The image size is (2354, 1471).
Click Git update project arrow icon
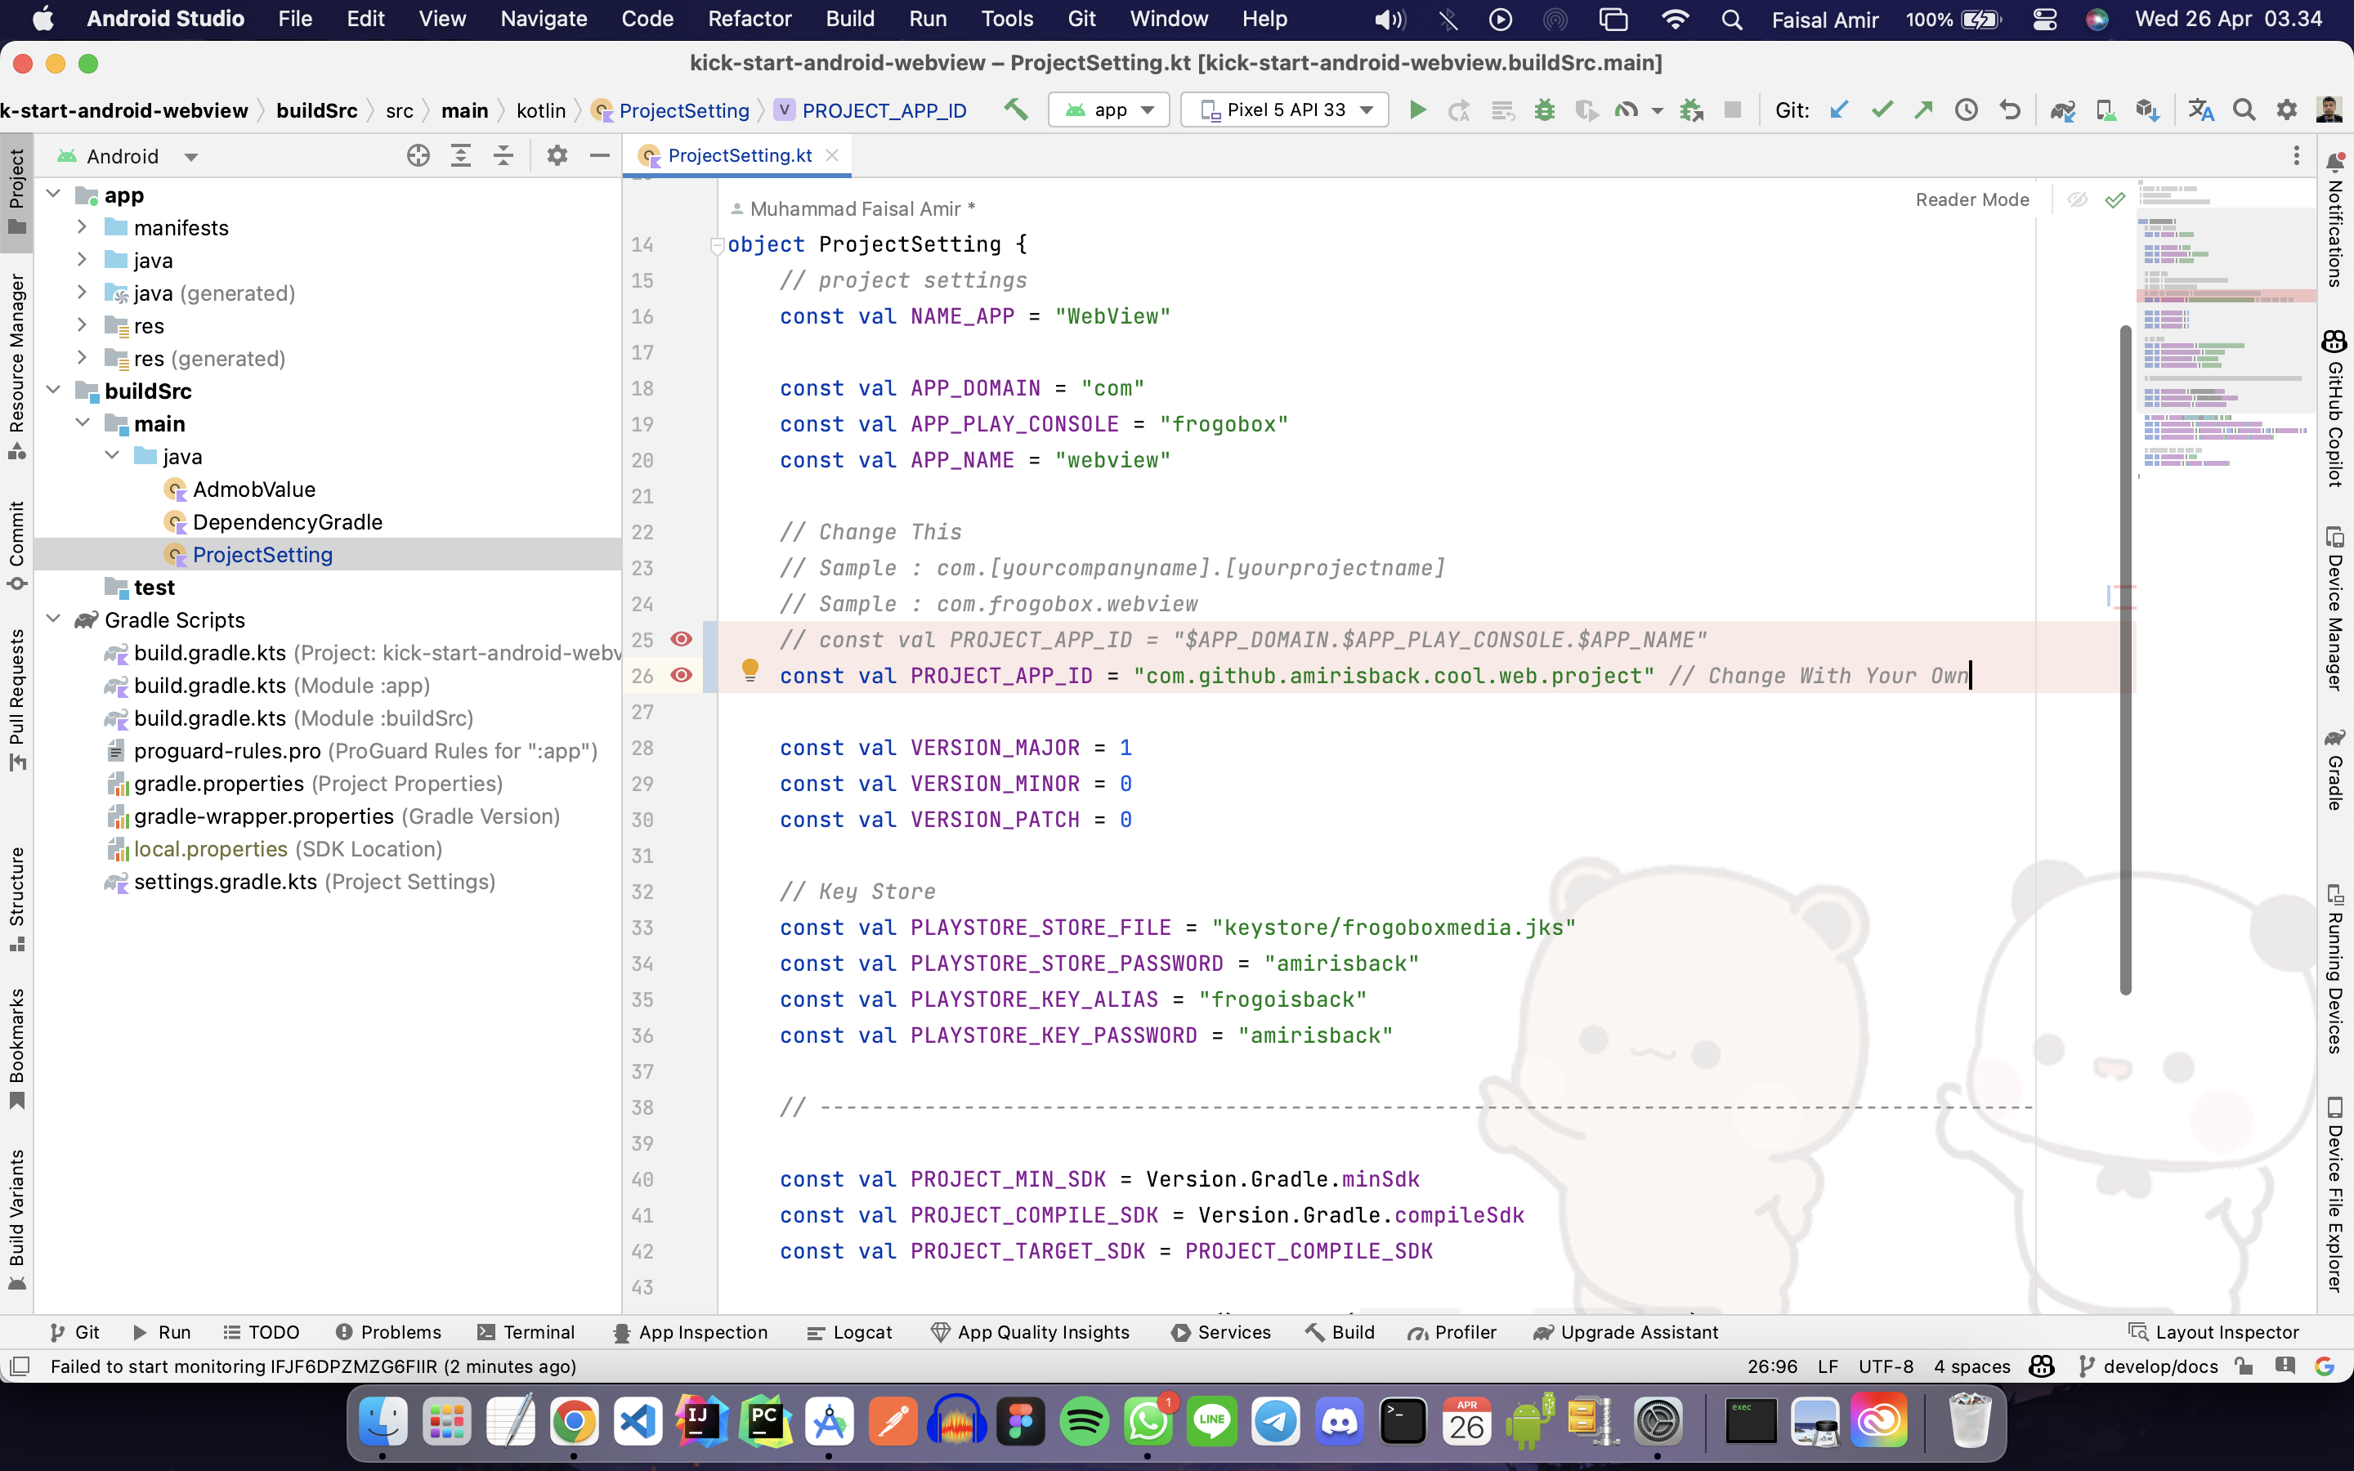tap(1837, 110)
